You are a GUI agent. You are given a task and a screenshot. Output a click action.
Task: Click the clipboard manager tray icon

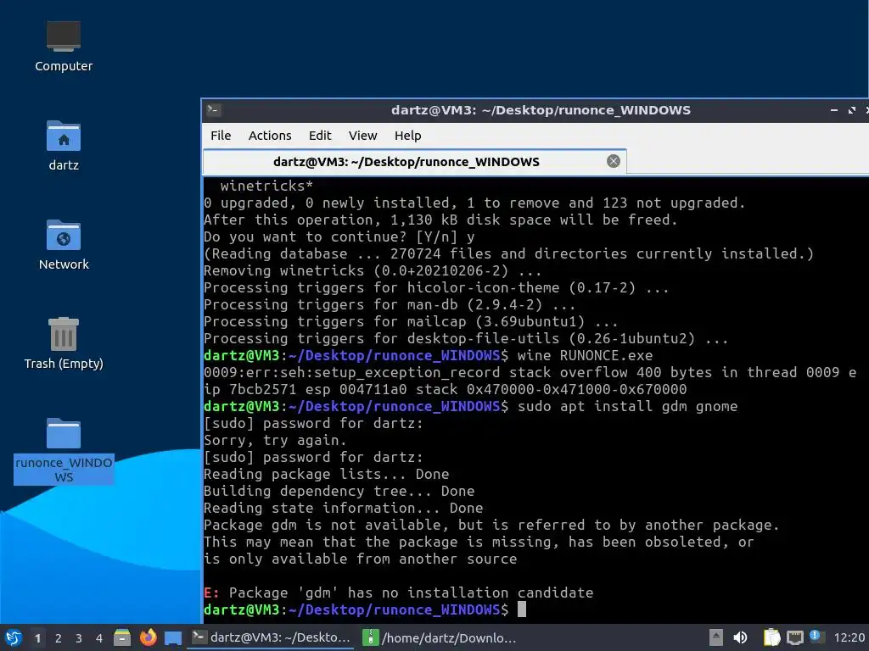(771, 637)
